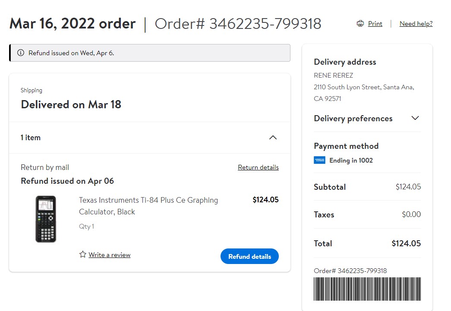Click the 1 item header label
The image size is (451, 311).
click(x=31, y=138)
